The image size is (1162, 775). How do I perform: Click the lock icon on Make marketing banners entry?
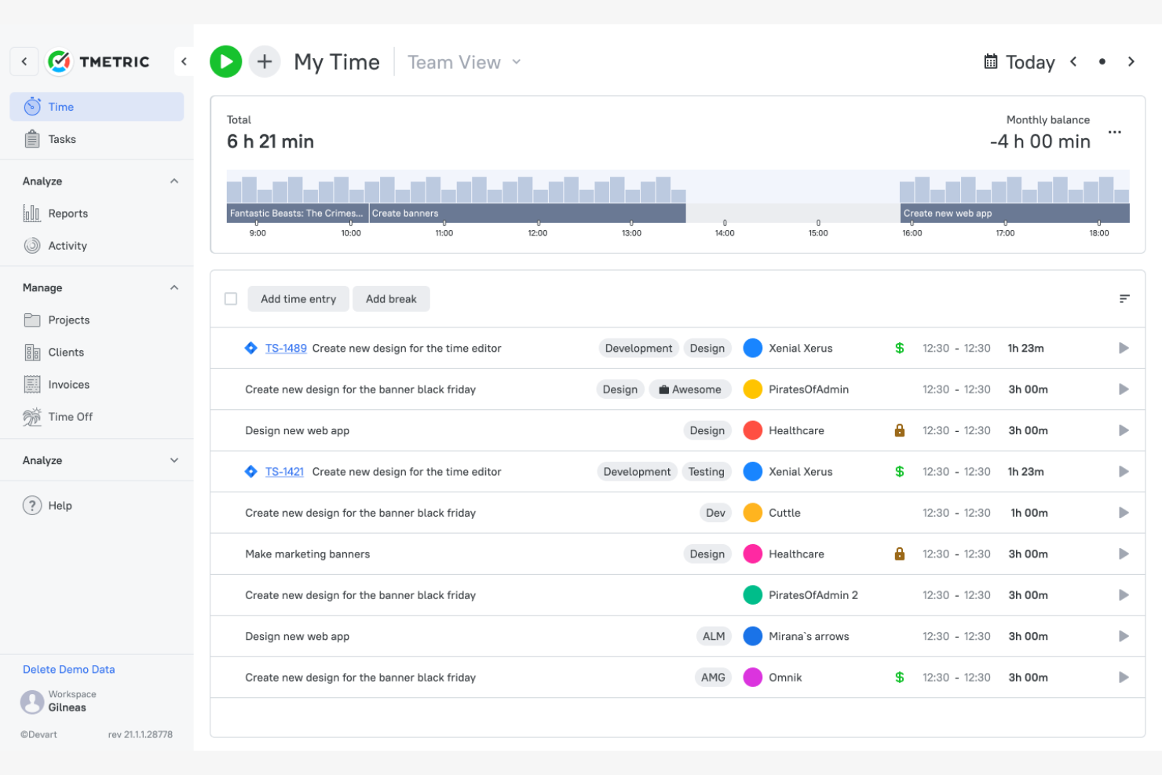pyautogui.click(x=899, y=554)
